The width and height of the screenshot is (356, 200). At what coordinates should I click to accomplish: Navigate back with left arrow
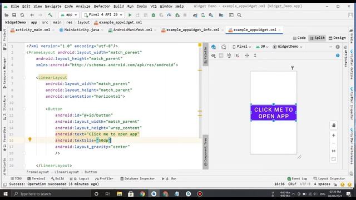[32, 15]
